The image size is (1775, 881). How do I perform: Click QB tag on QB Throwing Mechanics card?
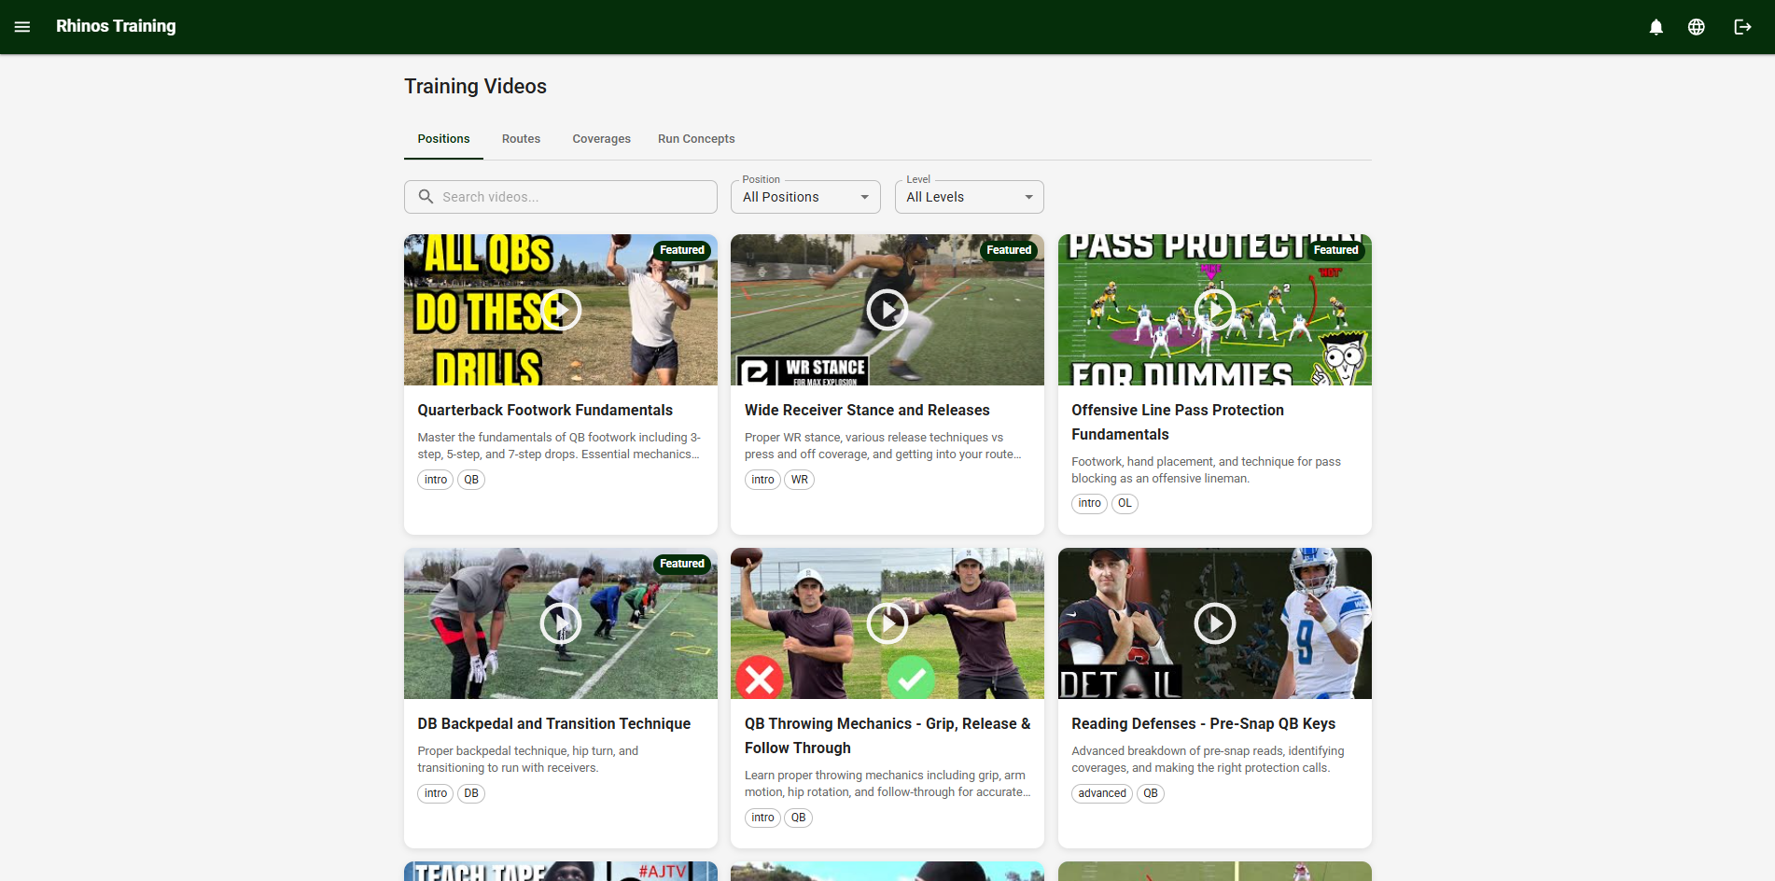click(799, 818)
